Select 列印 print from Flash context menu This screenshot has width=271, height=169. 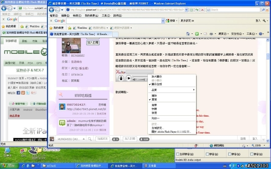(x=172, y=118)
